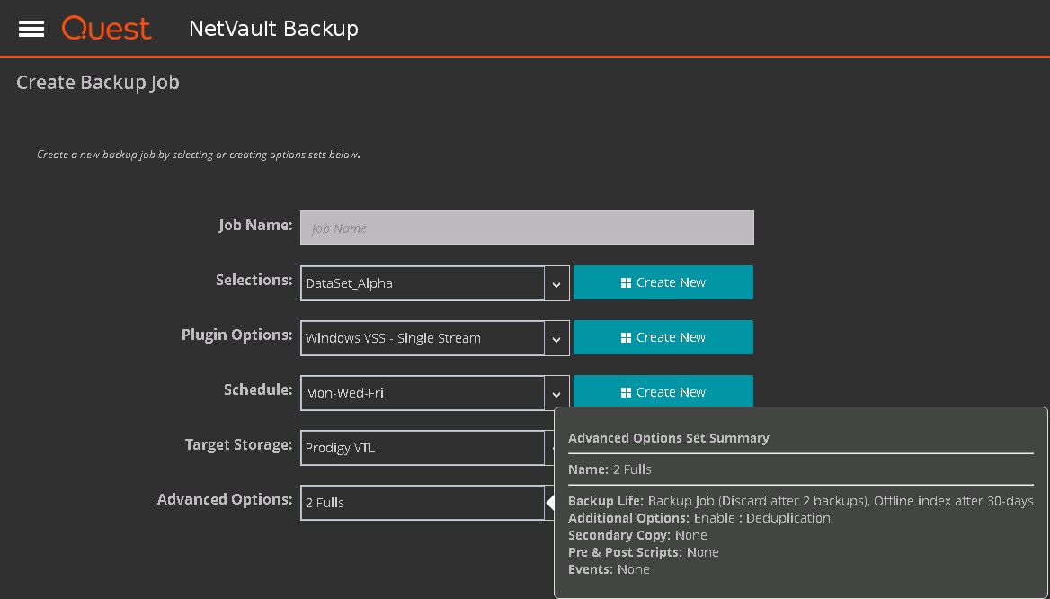Select the DataSet_Alpha selections box

click(x=423, y=283)
